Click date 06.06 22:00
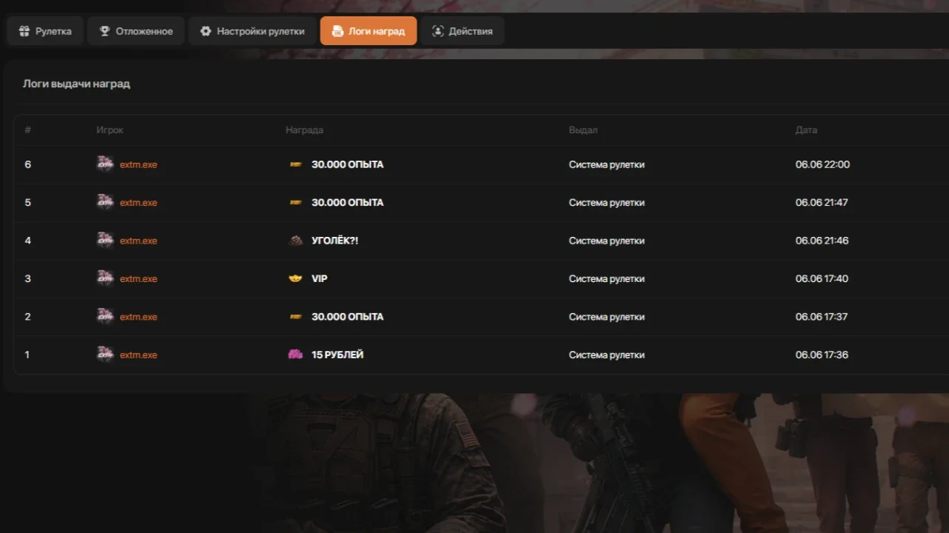949x533 pixels. 823,164
